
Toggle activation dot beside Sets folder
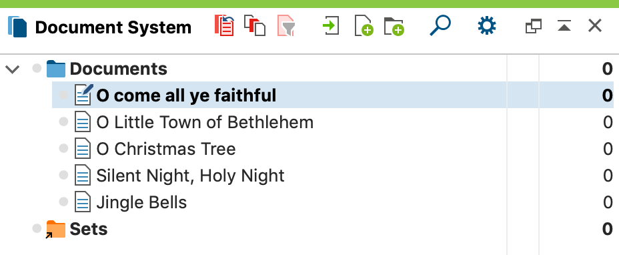point(37,228)
